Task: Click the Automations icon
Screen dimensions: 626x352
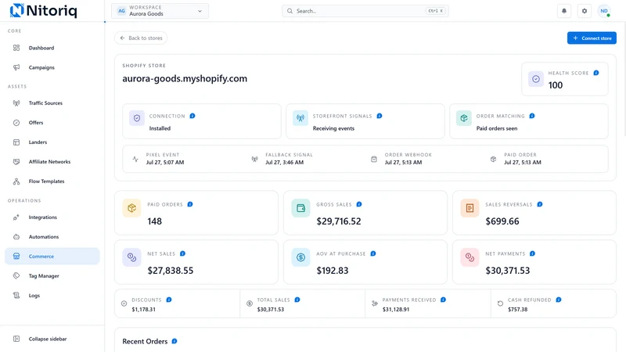Action: tap(16, 237)
